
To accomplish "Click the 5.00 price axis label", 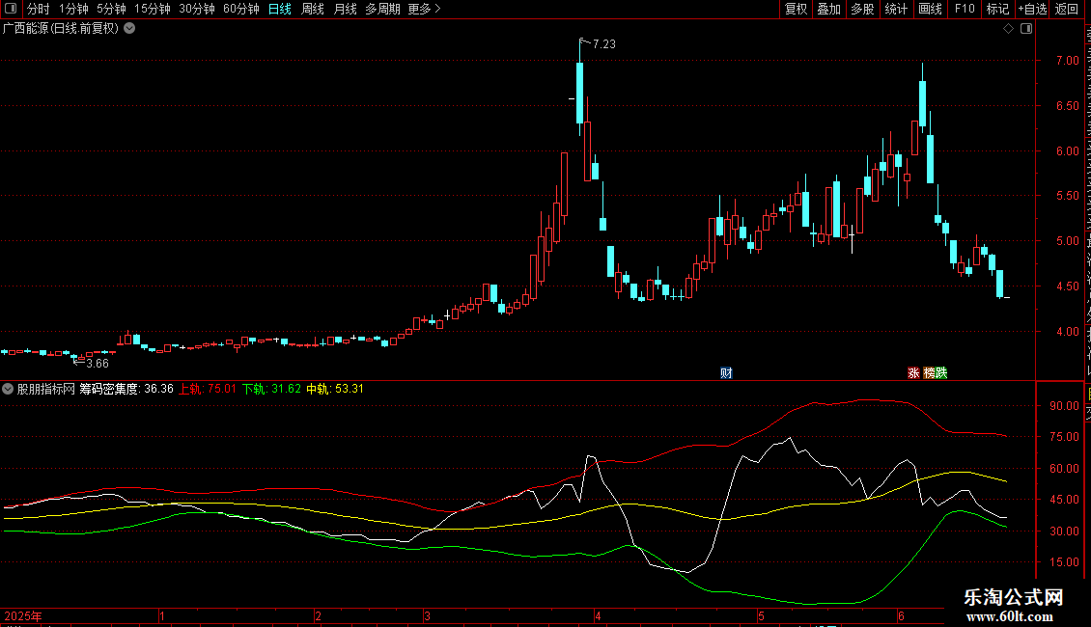I will (1067, 241).
